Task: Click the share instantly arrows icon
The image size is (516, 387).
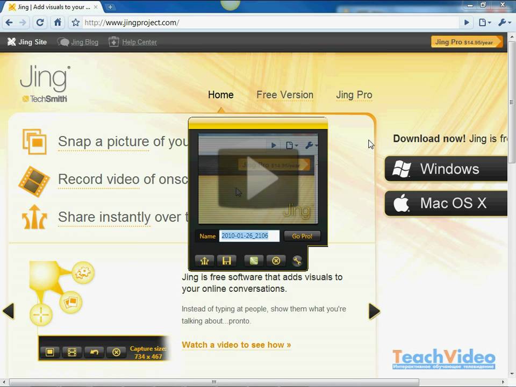Action: (34, 217)
